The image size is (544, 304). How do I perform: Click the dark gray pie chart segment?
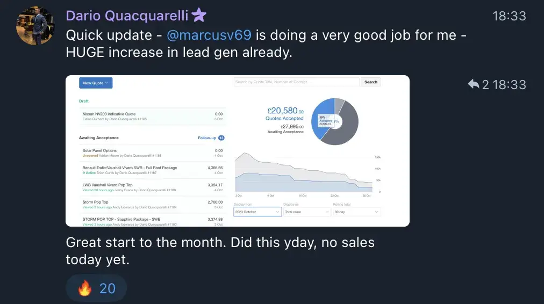tap(347, 126)
